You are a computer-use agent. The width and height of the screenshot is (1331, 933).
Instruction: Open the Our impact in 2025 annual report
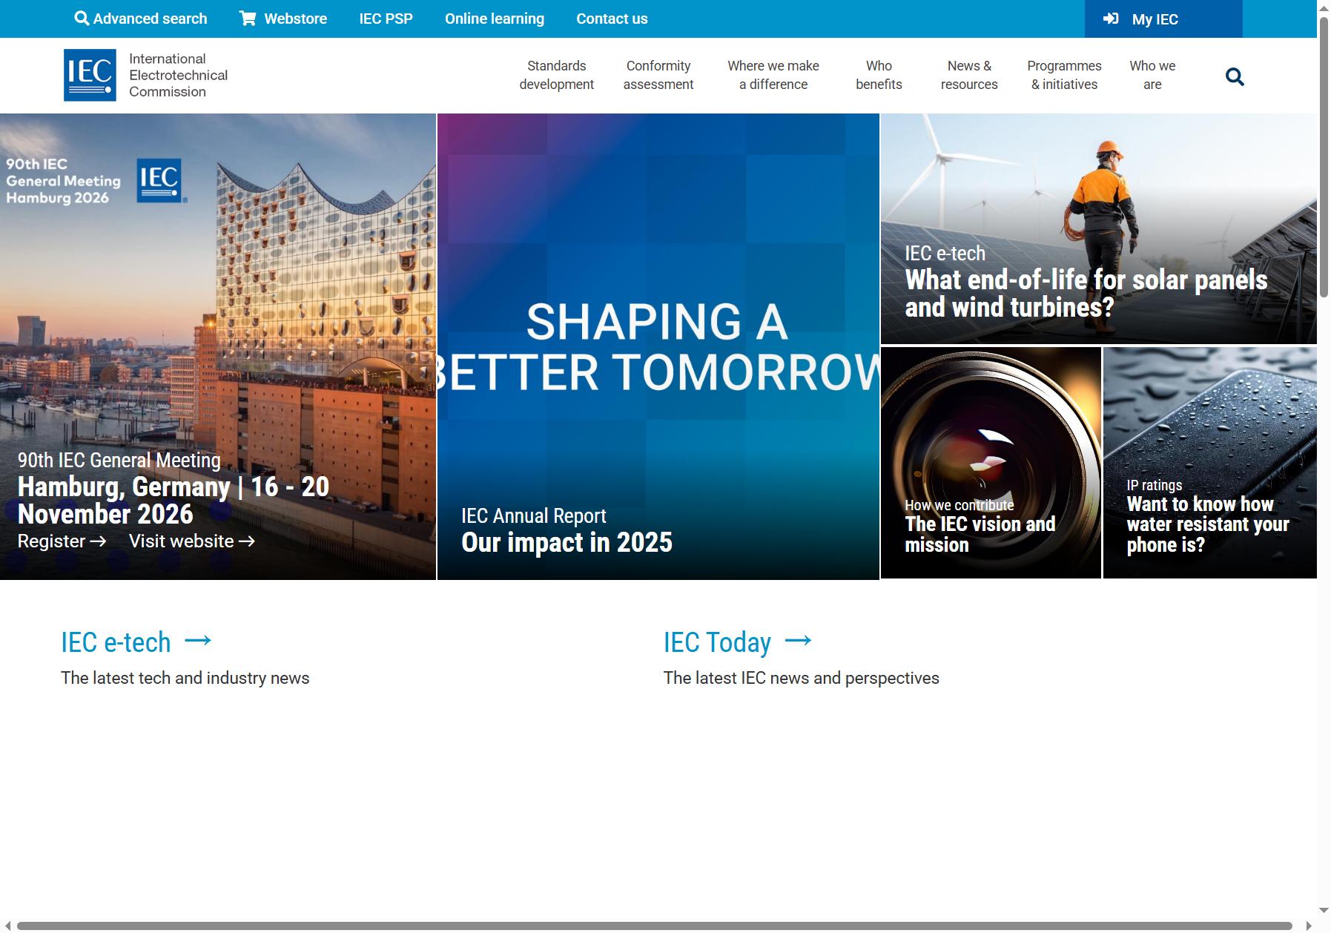(x=567, y=542)
